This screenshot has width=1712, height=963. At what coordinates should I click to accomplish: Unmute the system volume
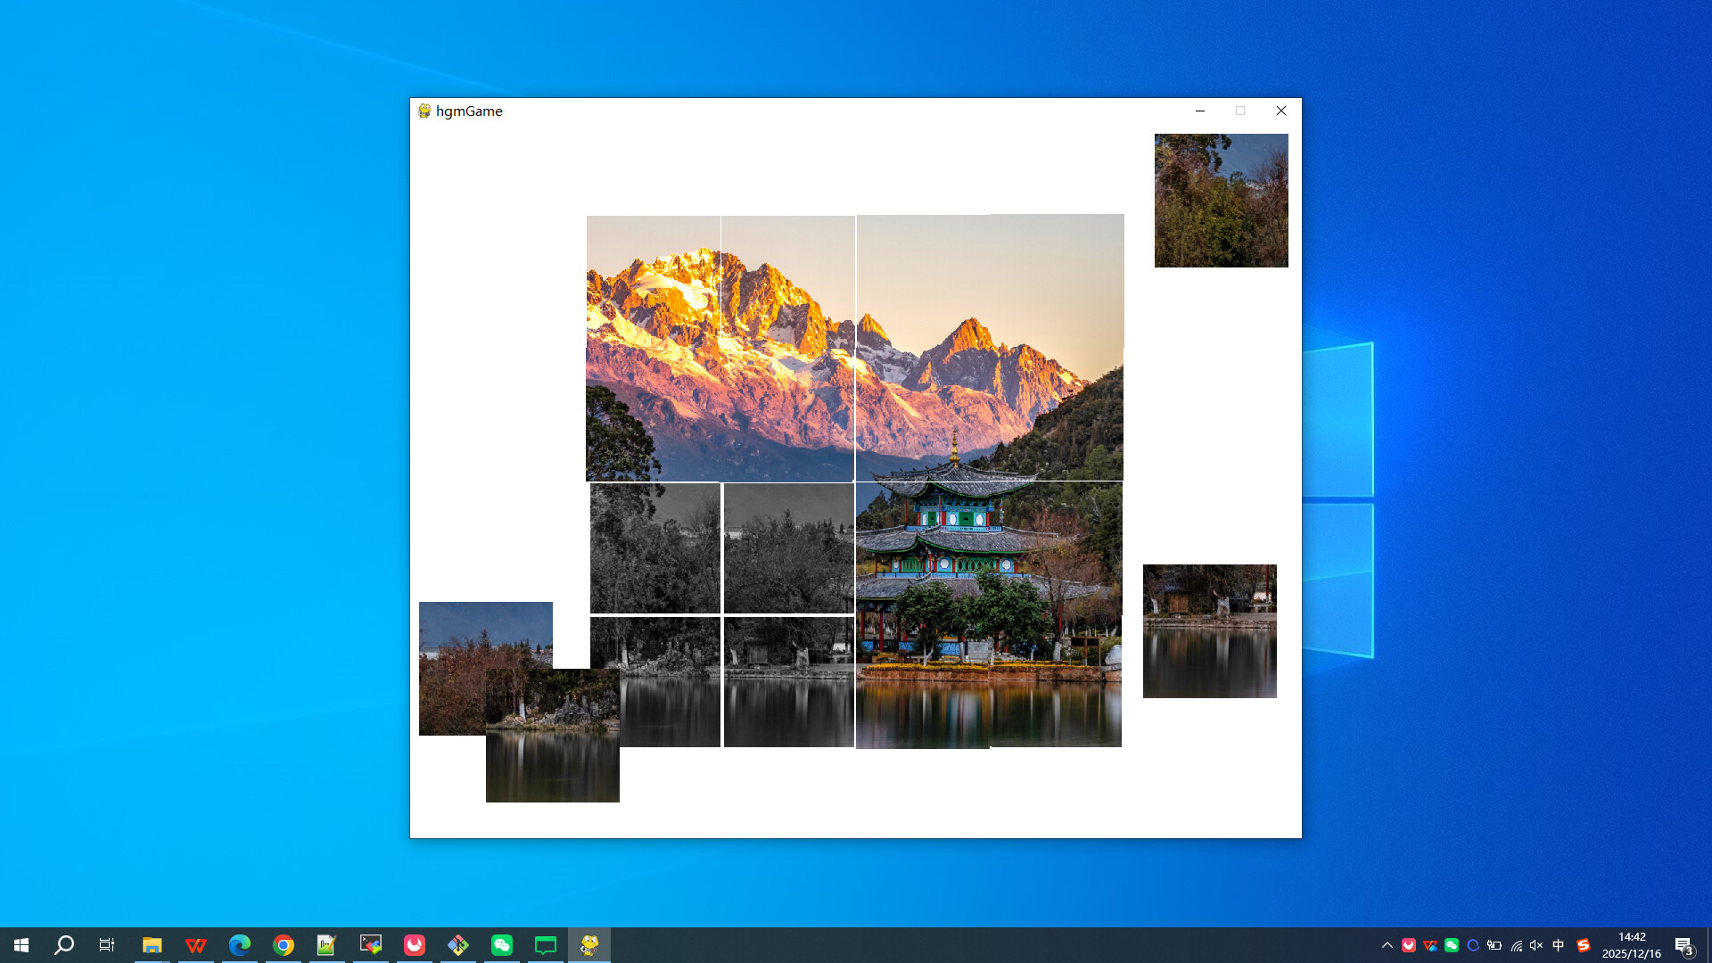(x=1536, y=944)
